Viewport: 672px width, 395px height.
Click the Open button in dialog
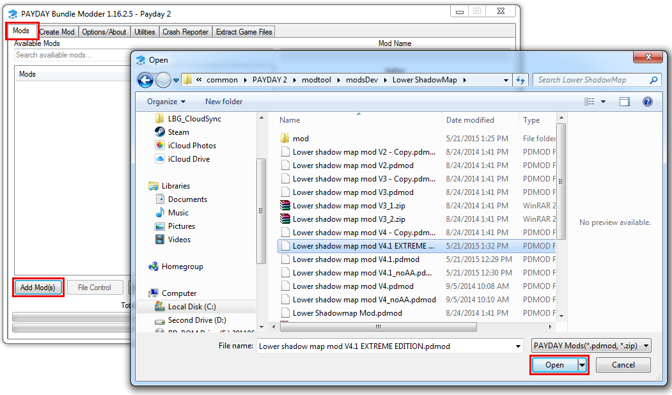click(x=554, y=365)
